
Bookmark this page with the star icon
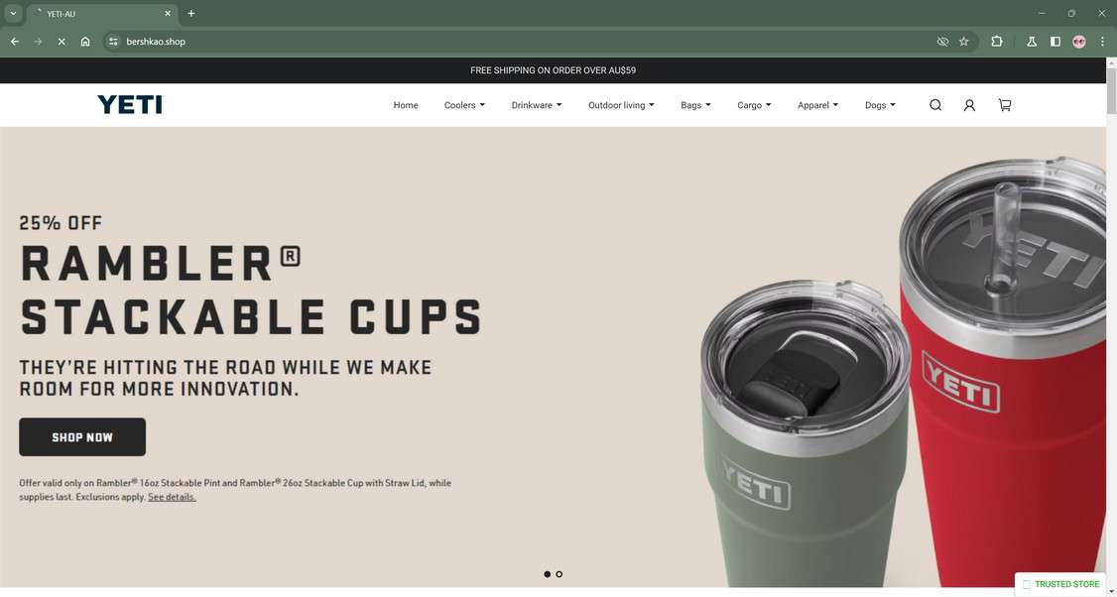964,42
